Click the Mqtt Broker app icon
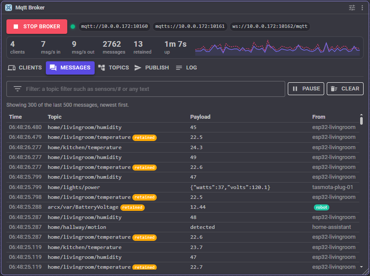The height and width of the screenshot is (276, 370). pos(9,8)
